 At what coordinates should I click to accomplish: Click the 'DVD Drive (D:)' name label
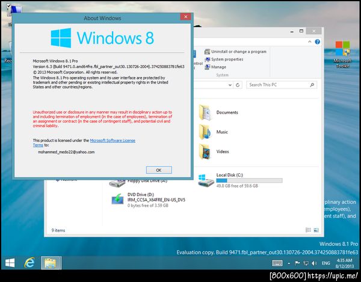tap(141, 194)
